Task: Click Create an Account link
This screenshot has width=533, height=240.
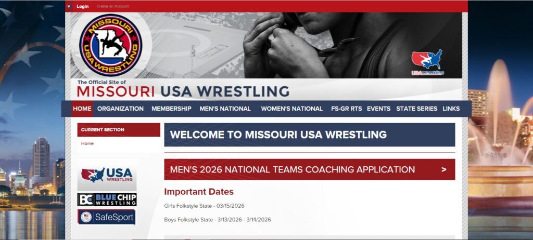Action: [x=112, y=6]
